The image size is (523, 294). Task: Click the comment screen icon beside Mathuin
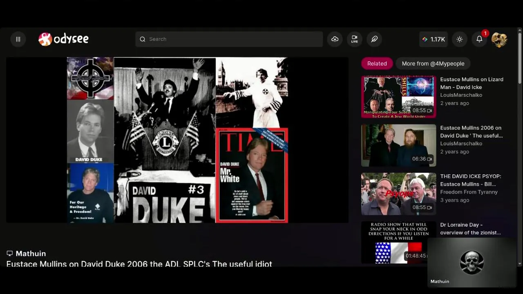coord(10,254)
